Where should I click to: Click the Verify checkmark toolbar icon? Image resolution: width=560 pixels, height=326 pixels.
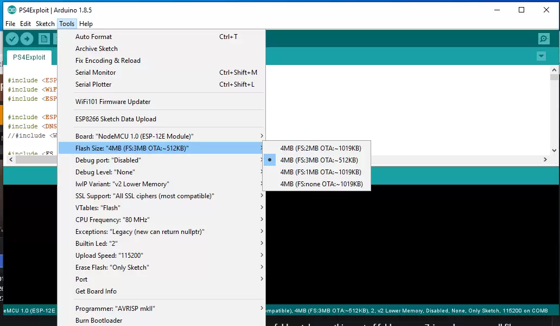pos(12,38)
